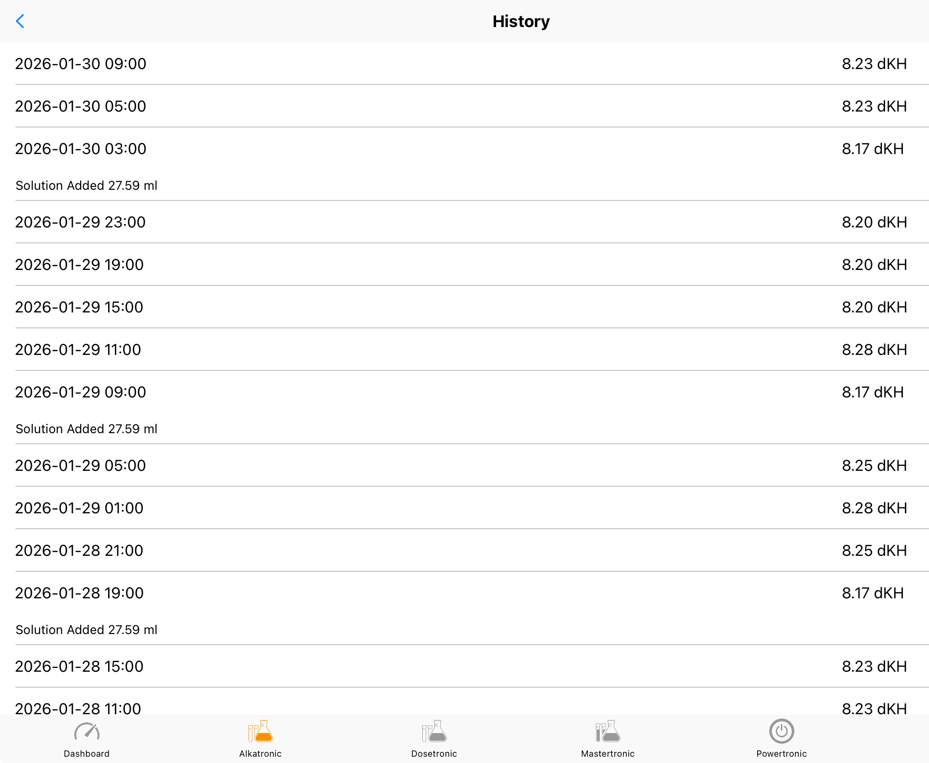This screenshot has height=763, width=929.
Task: Click the History title header
Action: point(521,21)
